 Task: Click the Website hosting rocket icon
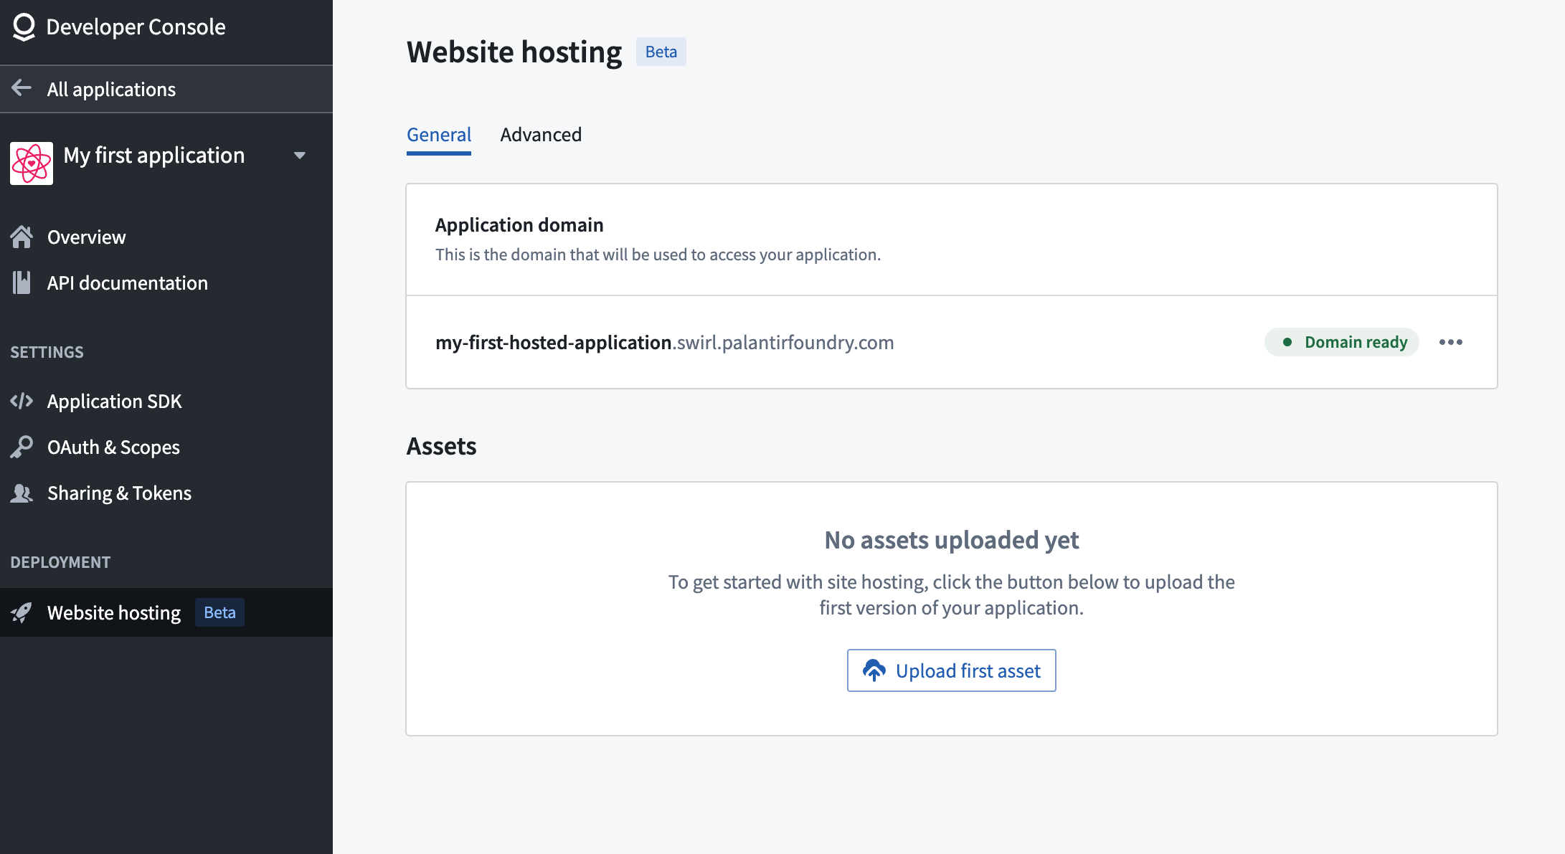(x=23, y=612)
